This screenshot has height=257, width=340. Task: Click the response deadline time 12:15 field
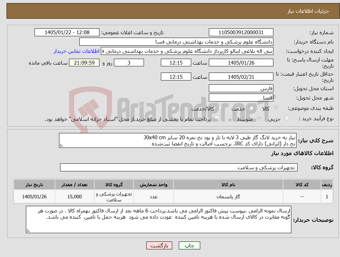(x=176, y=63)
